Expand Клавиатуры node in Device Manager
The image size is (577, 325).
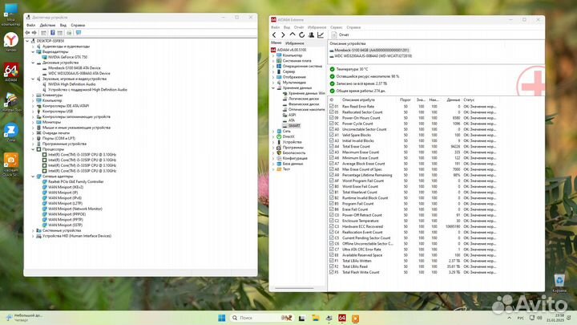[x=33, y=95]
